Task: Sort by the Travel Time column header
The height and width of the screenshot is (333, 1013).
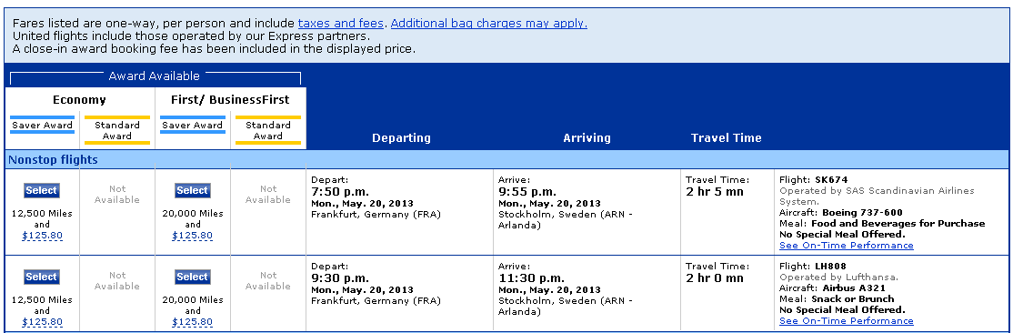Action: (727, 137)
